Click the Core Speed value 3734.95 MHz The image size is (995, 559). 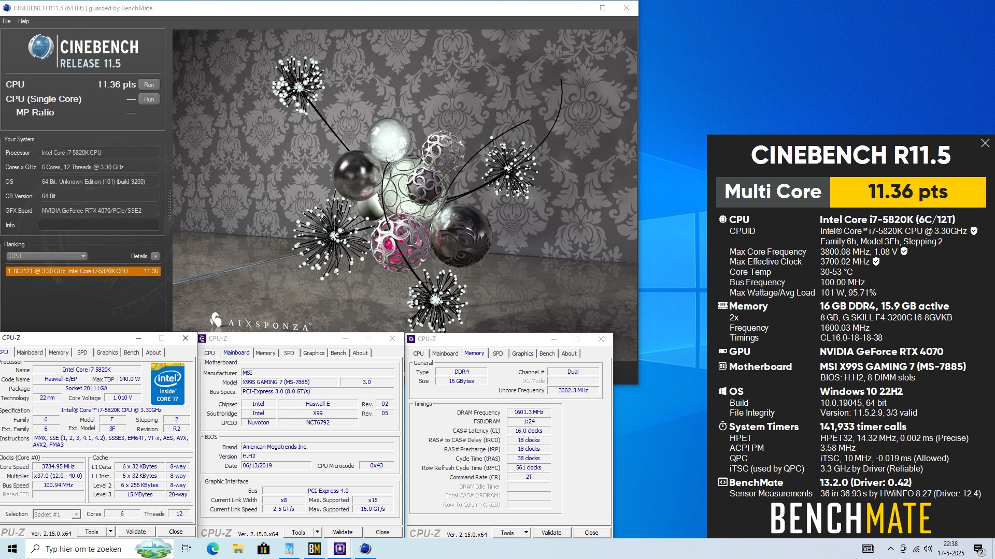point(58,466)
